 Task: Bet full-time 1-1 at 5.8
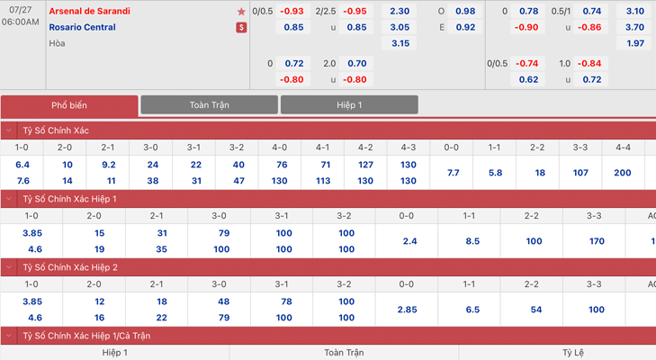pos(495,173)
